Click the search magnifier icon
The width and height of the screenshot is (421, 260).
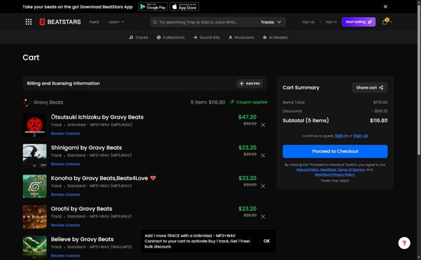point(155,22)
